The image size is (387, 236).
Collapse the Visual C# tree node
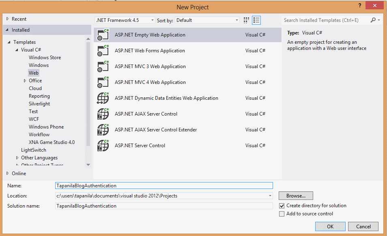tap(17, 50)
